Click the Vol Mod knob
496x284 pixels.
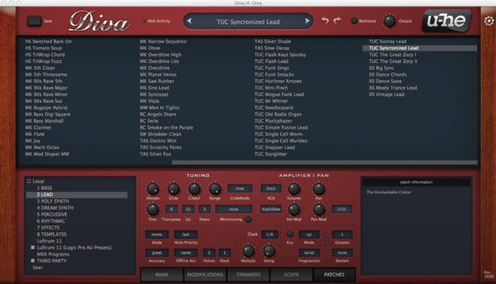294,210
